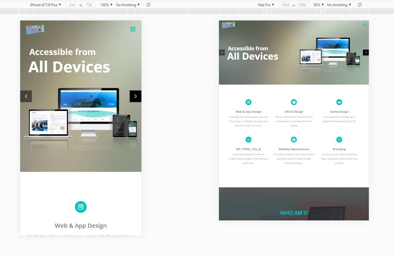This screenshot has height=257, width=394.
Task: Click the previous slide arrow on the iPad carousel
Action: 222,52
